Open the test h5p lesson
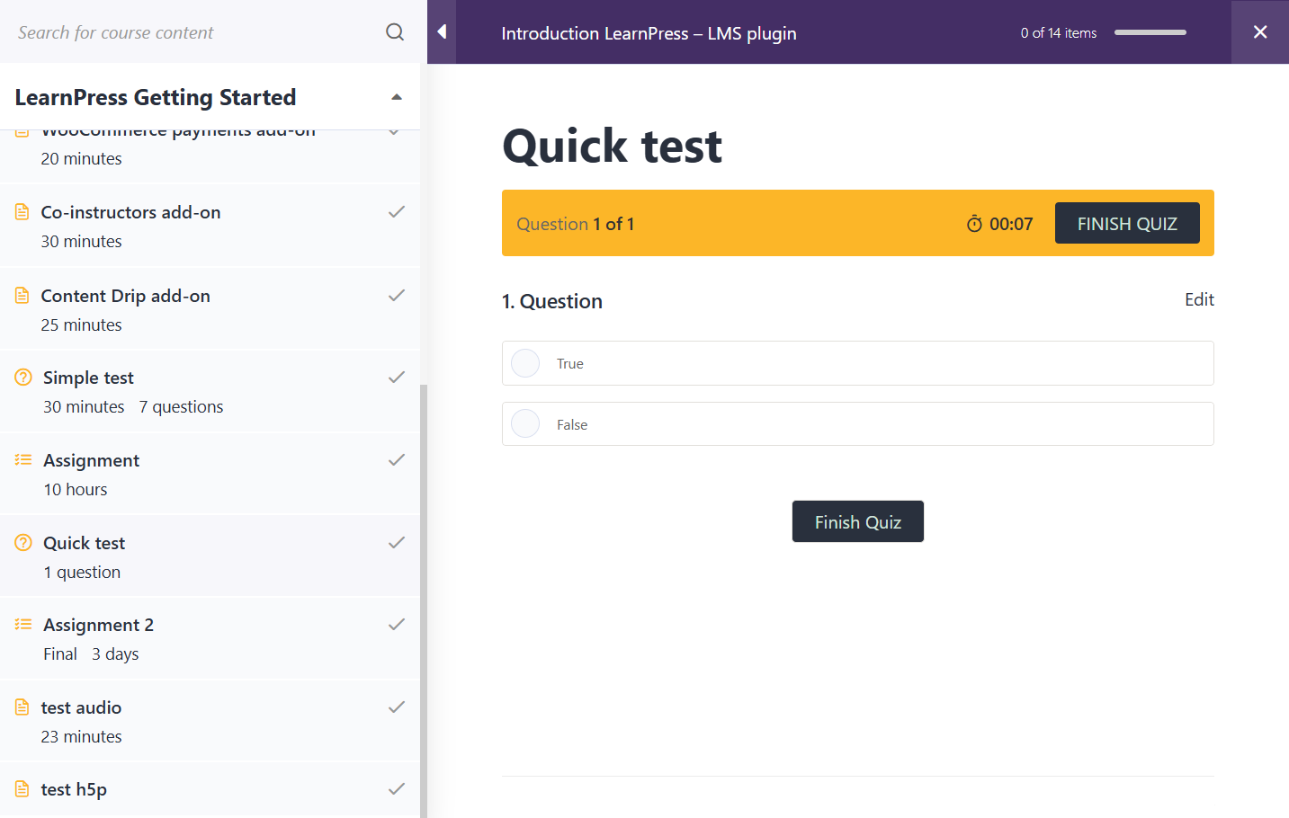Screen dimensions: 1289x818 tap(74, 789)
